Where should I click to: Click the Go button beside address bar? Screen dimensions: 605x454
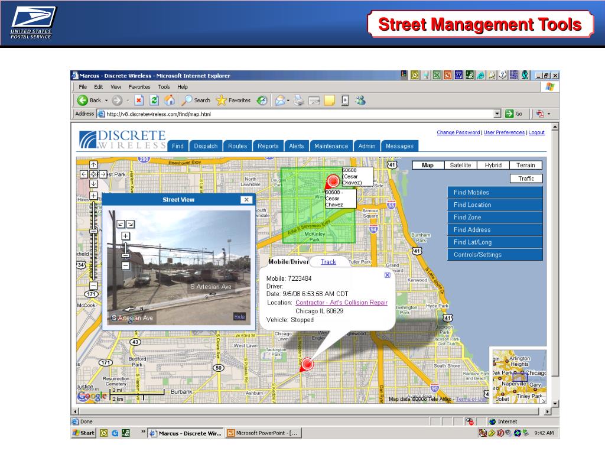click(x=514, y=114)
